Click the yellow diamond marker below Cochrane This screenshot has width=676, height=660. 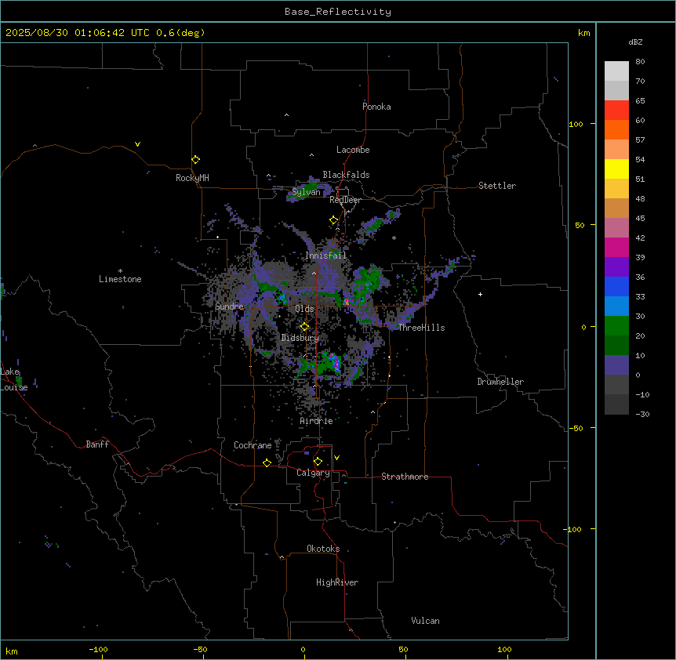267,462
